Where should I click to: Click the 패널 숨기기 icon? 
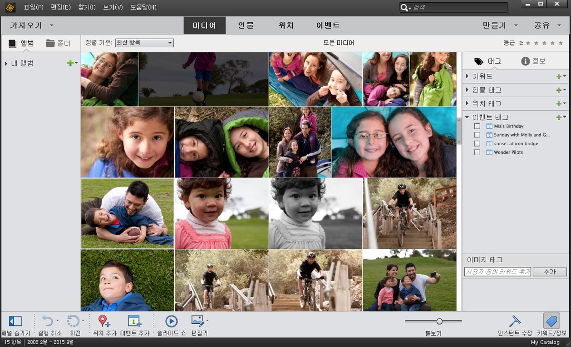(15, 321)
